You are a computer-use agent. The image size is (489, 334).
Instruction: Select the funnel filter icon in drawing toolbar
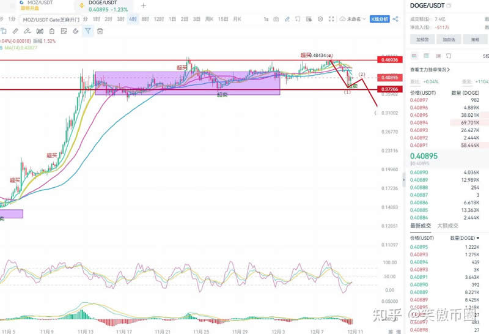coord(88,31)
